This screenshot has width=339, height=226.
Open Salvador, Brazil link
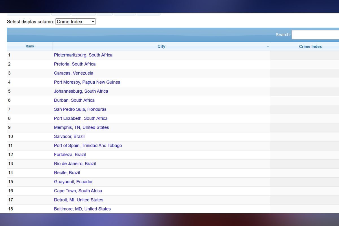pos(69,136)
